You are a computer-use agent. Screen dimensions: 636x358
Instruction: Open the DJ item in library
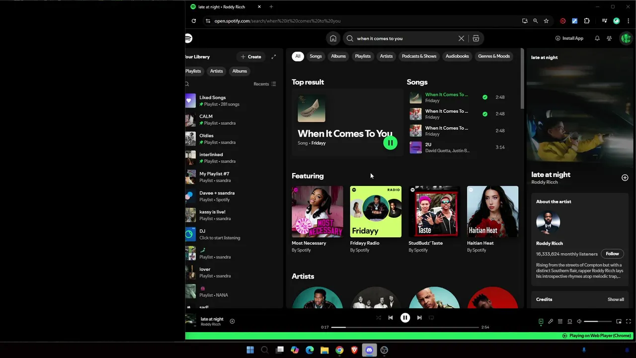[x=232, y=234]
